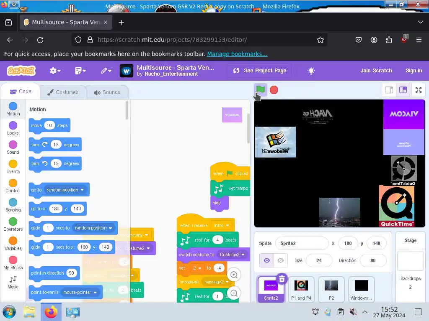Click the move 10 steps block

49,125
